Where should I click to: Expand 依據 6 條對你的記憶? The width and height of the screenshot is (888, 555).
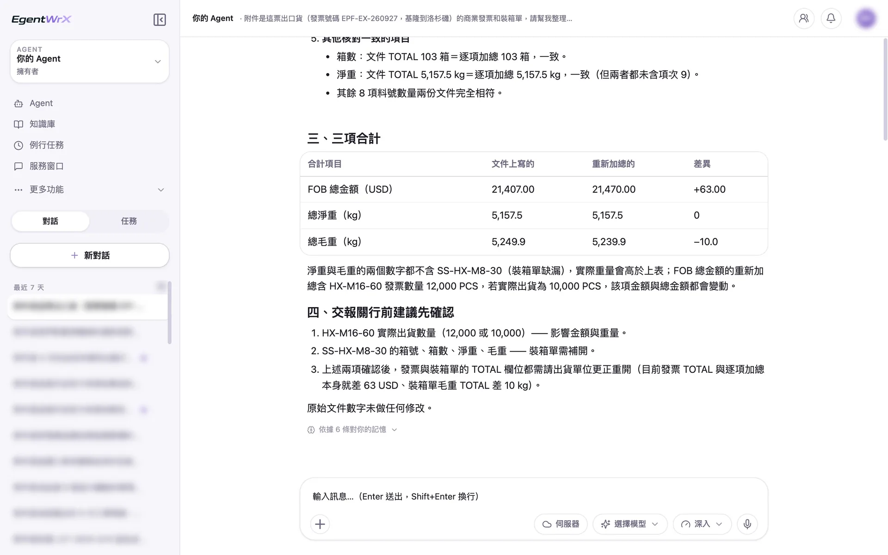(352, 430)
